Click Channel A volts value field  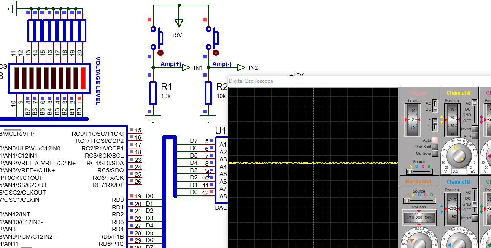(459, 171)
